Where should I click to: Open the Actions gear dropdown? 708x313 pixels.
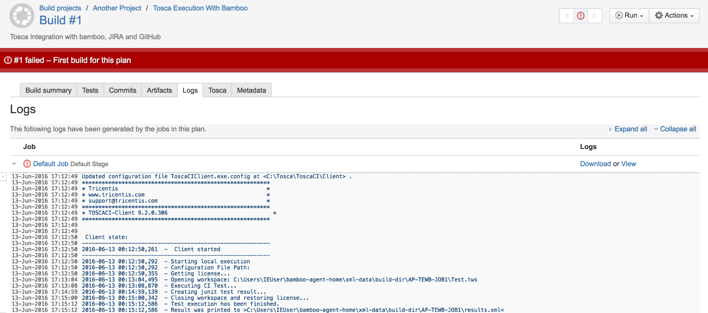click(674, 16)
